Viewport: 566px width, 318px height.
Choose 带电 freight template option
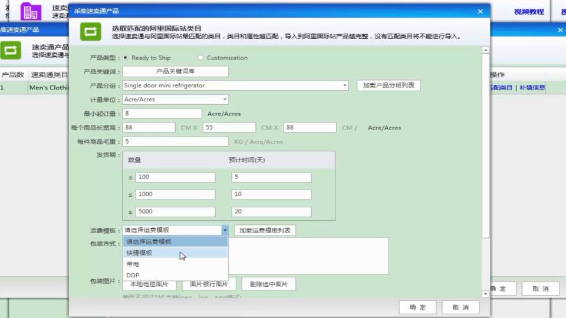click(176, 264)
